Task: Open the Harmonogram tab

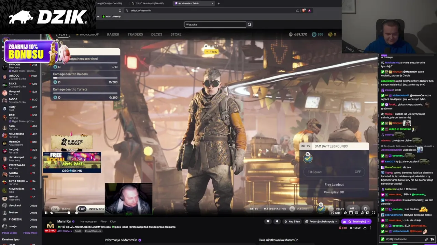Action: click(89, 222)
